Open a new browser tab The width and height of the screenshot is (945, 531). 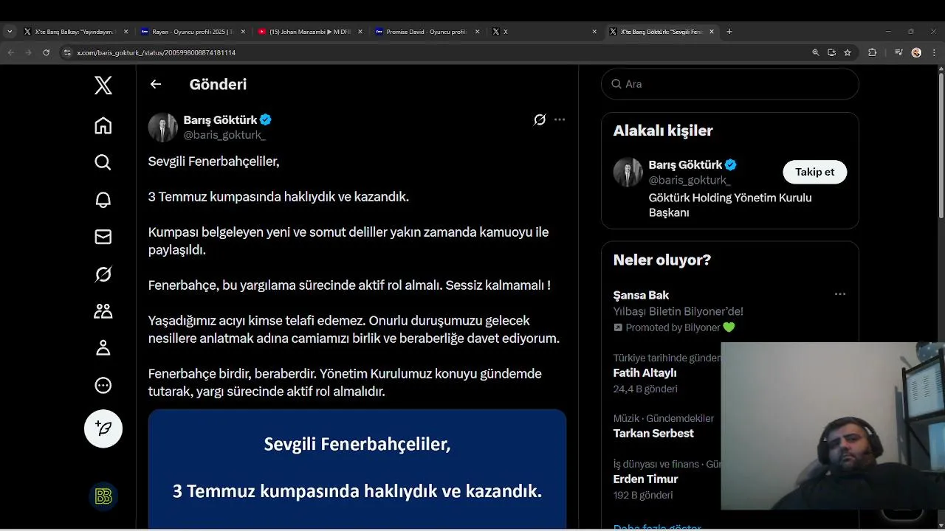pyautogui.click(x=729, y=32)
